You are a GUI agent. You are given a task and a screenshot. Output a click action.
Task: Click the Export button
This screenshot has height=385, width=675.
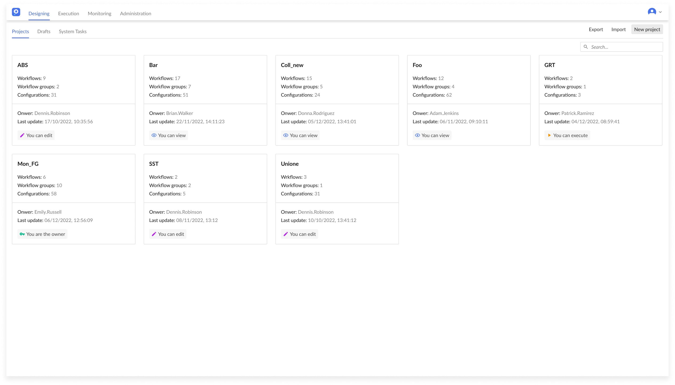coord(596,29)
